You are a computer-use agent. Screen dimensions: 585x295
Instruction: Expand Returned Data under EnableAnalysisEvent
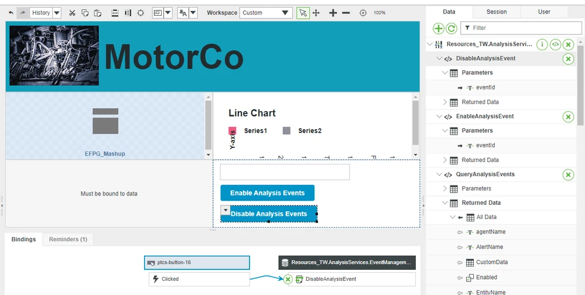click(x=444, y=160)
